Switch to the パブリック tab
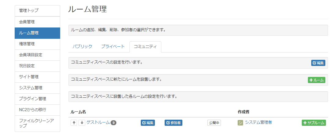The height and width of the screenshot is (138, 336). coord(82,46)
